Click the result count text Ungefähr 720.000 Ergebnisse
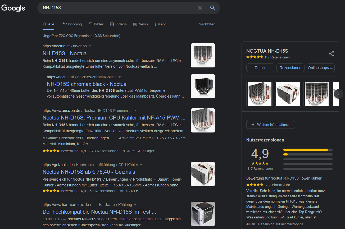The width and height of the screenshot is (345, 229). pyautogui.click(x=81, y=36)
